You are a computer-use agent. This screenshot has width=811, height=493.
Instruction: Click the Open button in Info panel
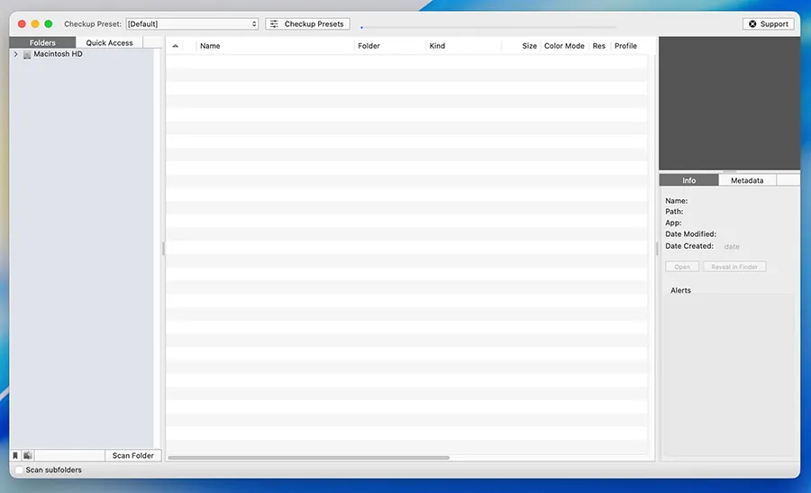coord(682,267)
